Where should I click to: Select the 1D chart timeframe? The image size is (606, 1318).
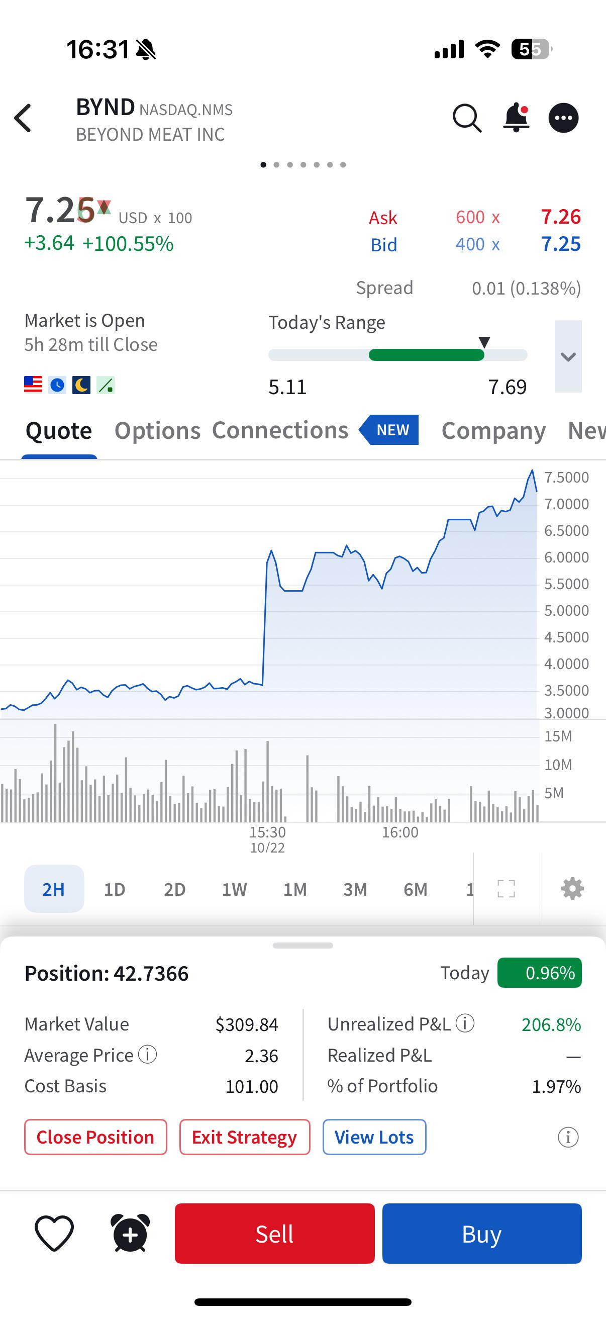tap(115, 889)
